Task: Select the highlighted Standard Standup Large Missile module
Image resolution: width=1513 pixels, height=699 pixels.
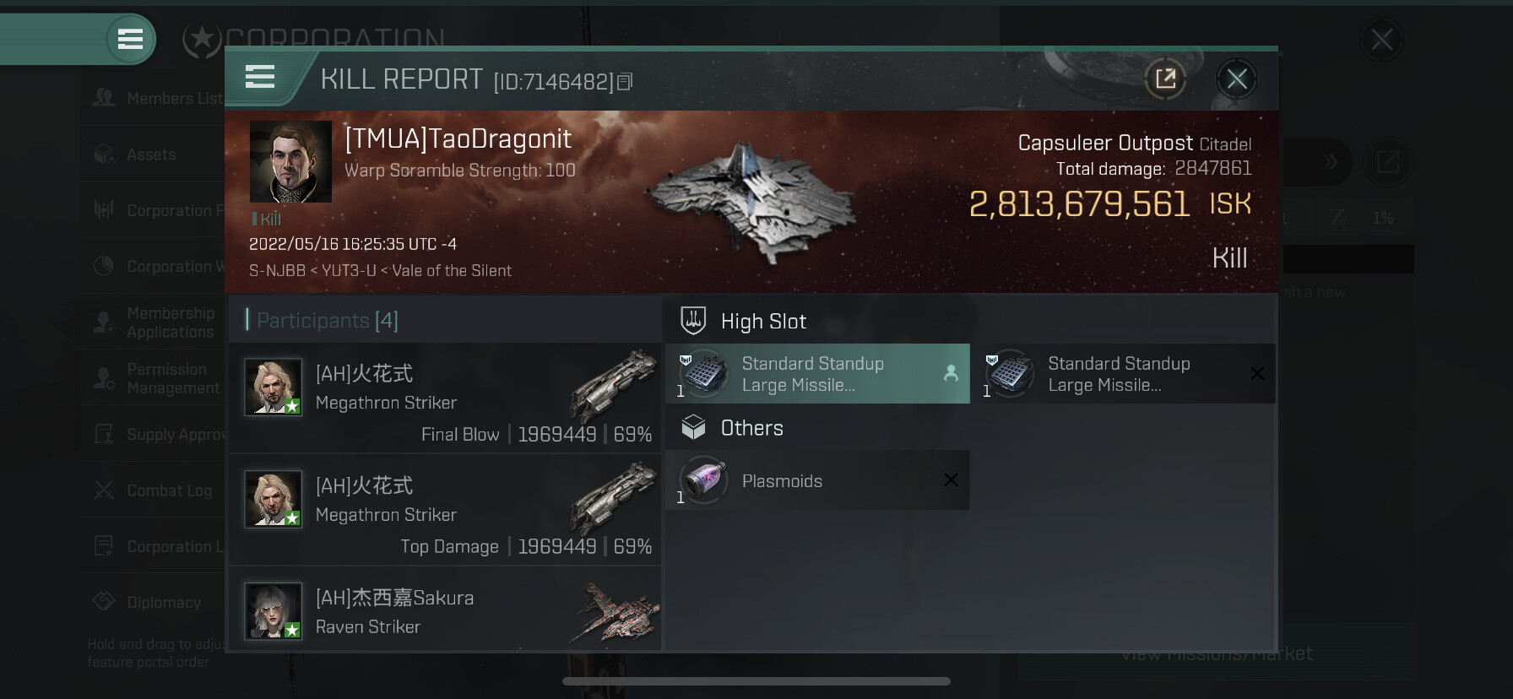Action: click(817, 373)
